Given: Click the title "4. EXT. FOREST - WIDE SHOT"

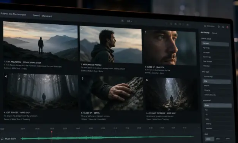Looking at the screenshot, I should (17, 113).
